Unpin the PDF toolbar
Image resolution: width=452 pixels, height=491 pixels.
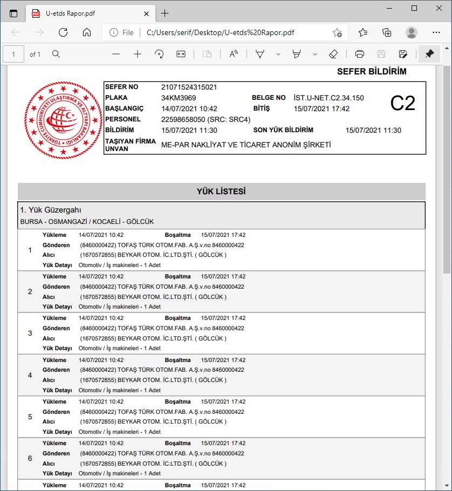(429, 54)
